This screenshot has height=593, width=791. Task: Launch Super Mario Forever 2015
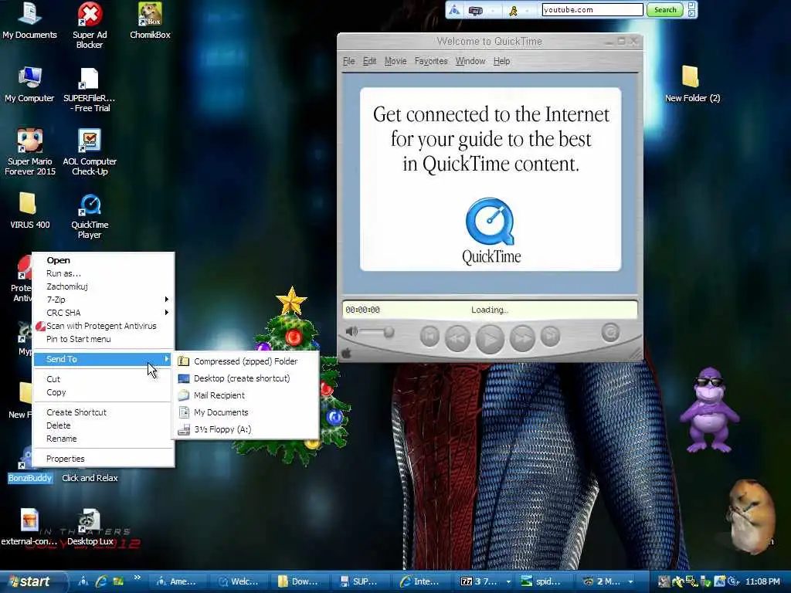(x=30, y=152)
